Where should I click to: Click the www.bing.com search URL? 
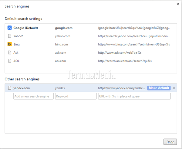coord(134,45)
